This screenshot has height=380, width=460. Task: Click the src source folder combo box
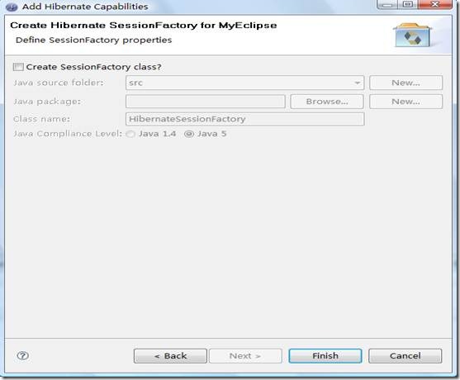pyautogui.click(x=244, y=83)
